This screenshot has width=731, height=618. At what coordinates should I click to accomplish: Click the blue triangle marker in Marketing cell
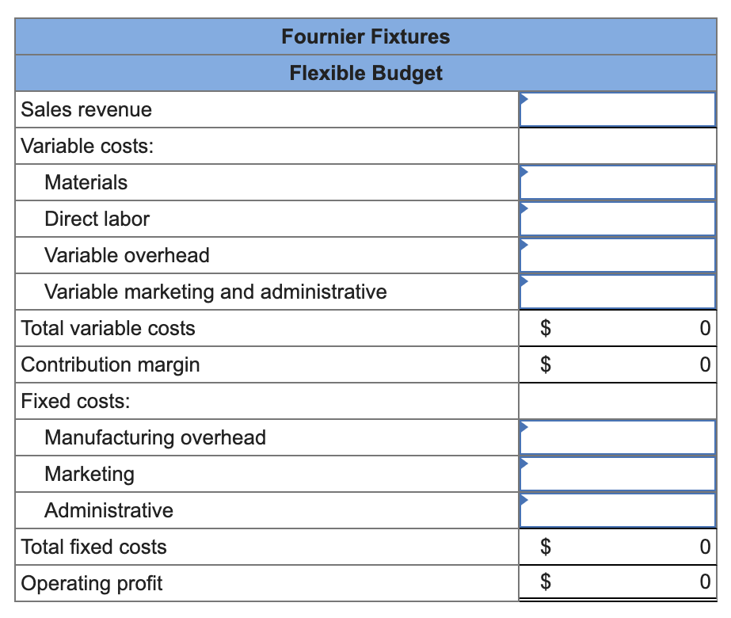(523, 462)
